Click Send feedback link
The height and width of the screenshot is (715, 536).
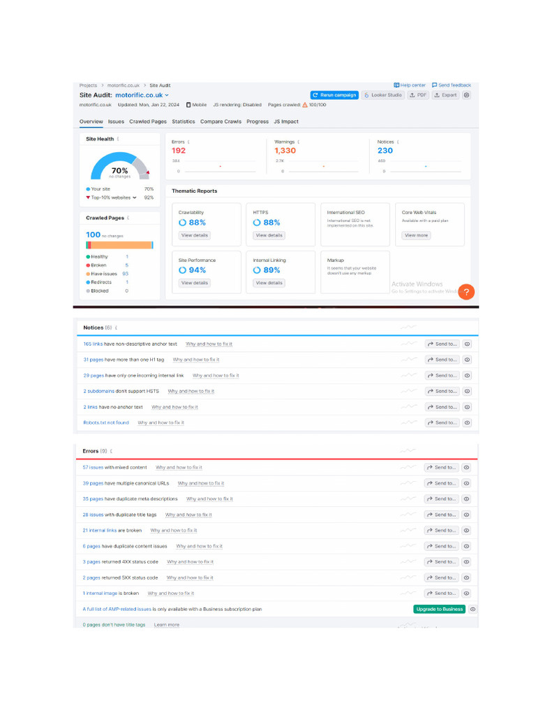452,85
